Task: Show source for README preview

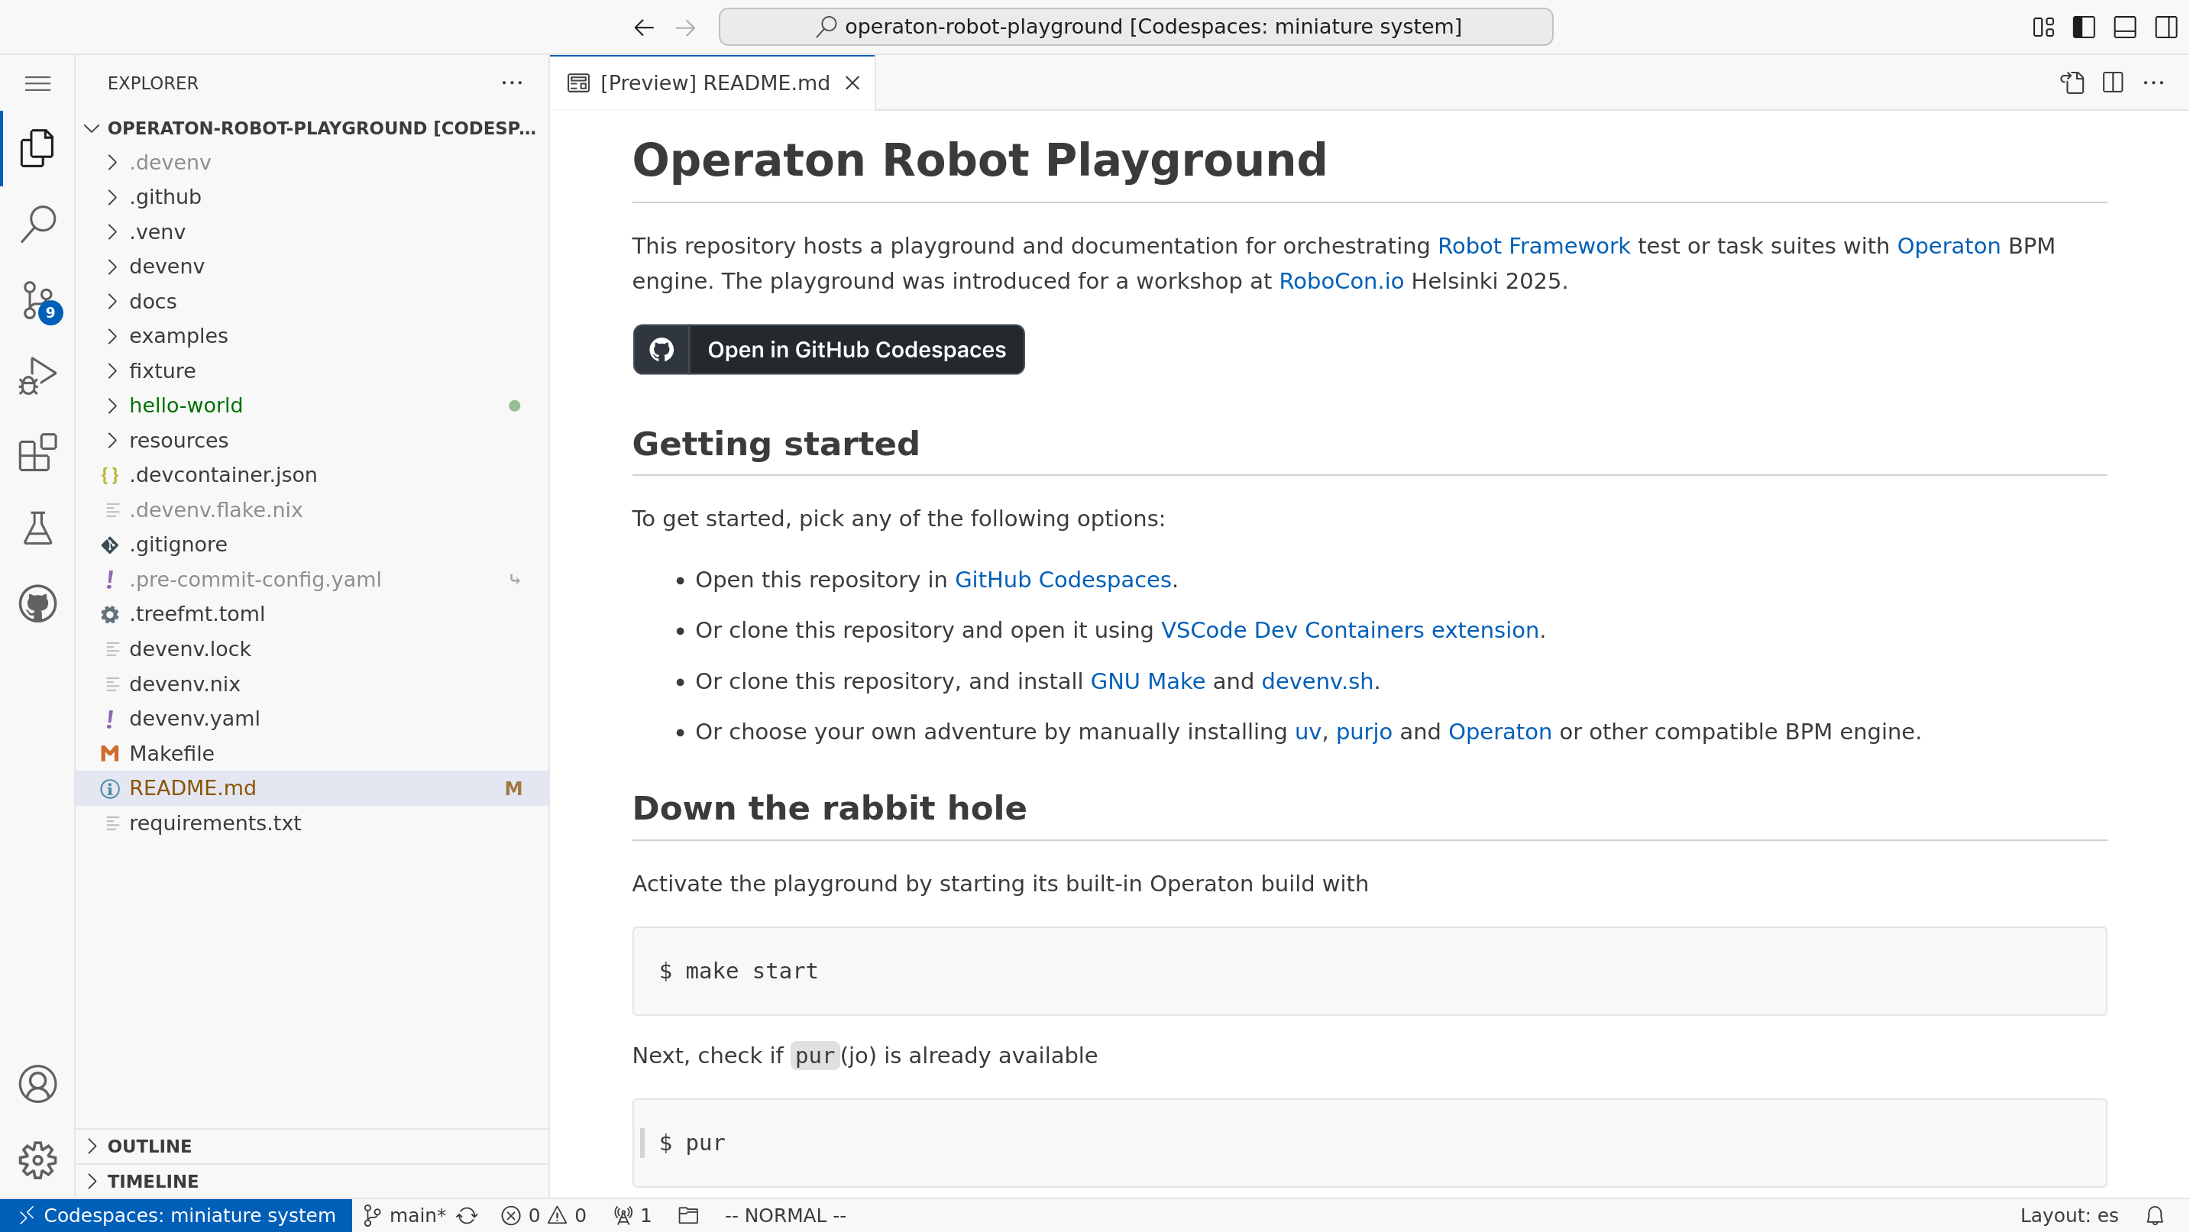Action: pos(2072,82)
